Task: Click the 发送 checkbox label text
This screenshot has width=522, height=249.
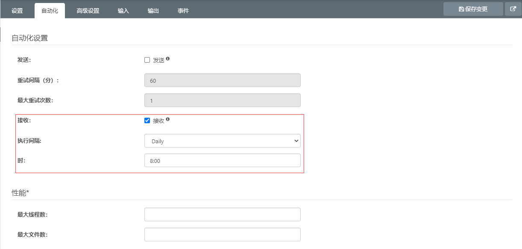Action: 158,60
